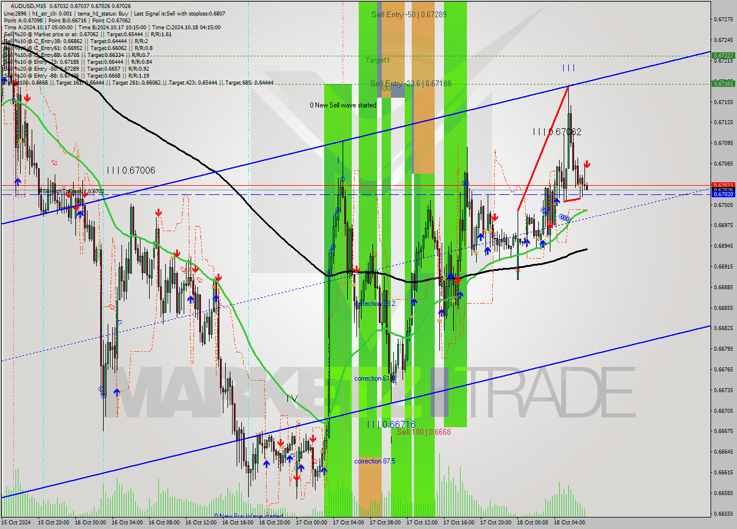Select the 0.66885 price axis value
This screenshot has width=737, height=529.
click(723, 287)
